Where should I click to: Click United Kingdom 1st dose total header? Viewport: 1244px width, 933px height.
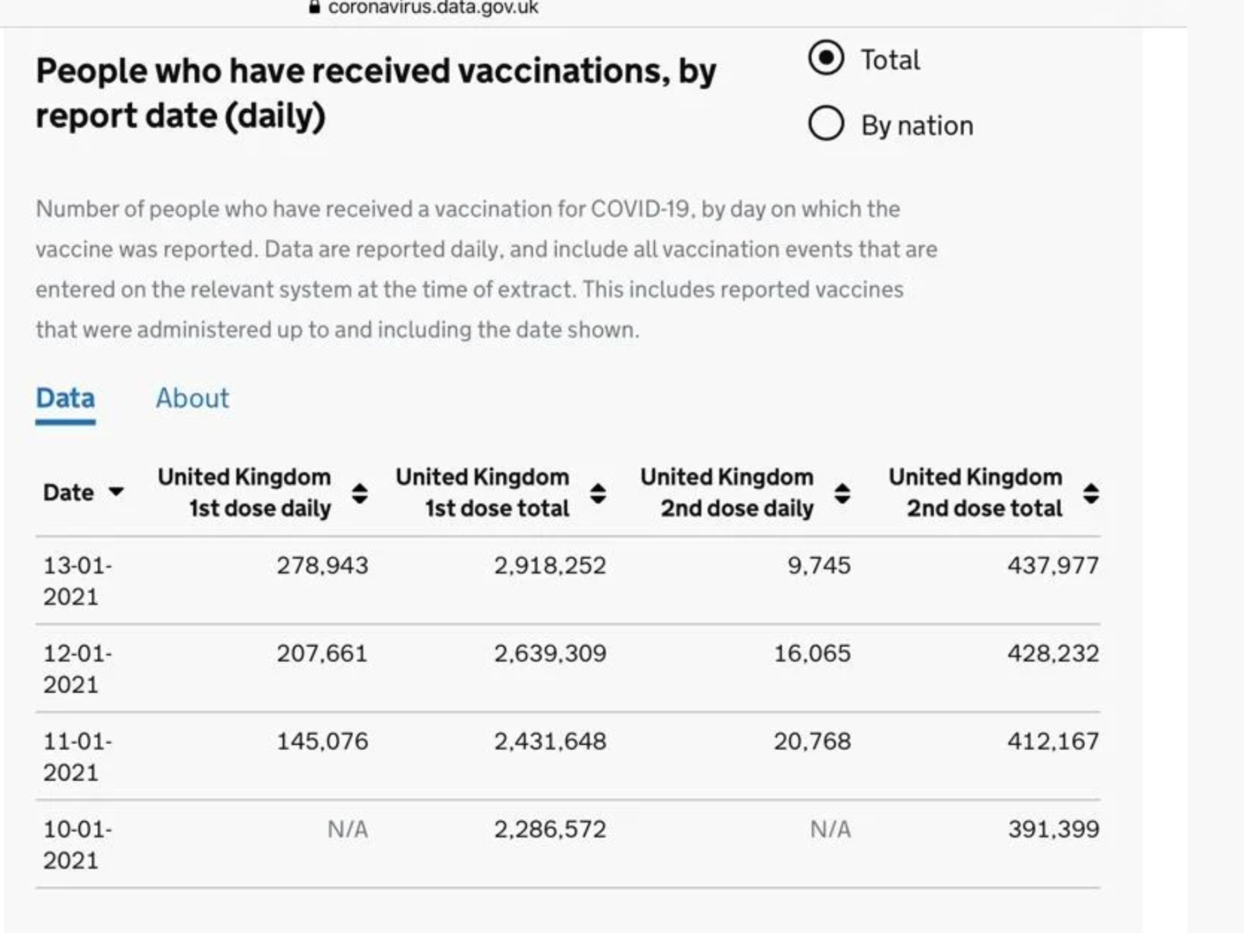[482, 493]
